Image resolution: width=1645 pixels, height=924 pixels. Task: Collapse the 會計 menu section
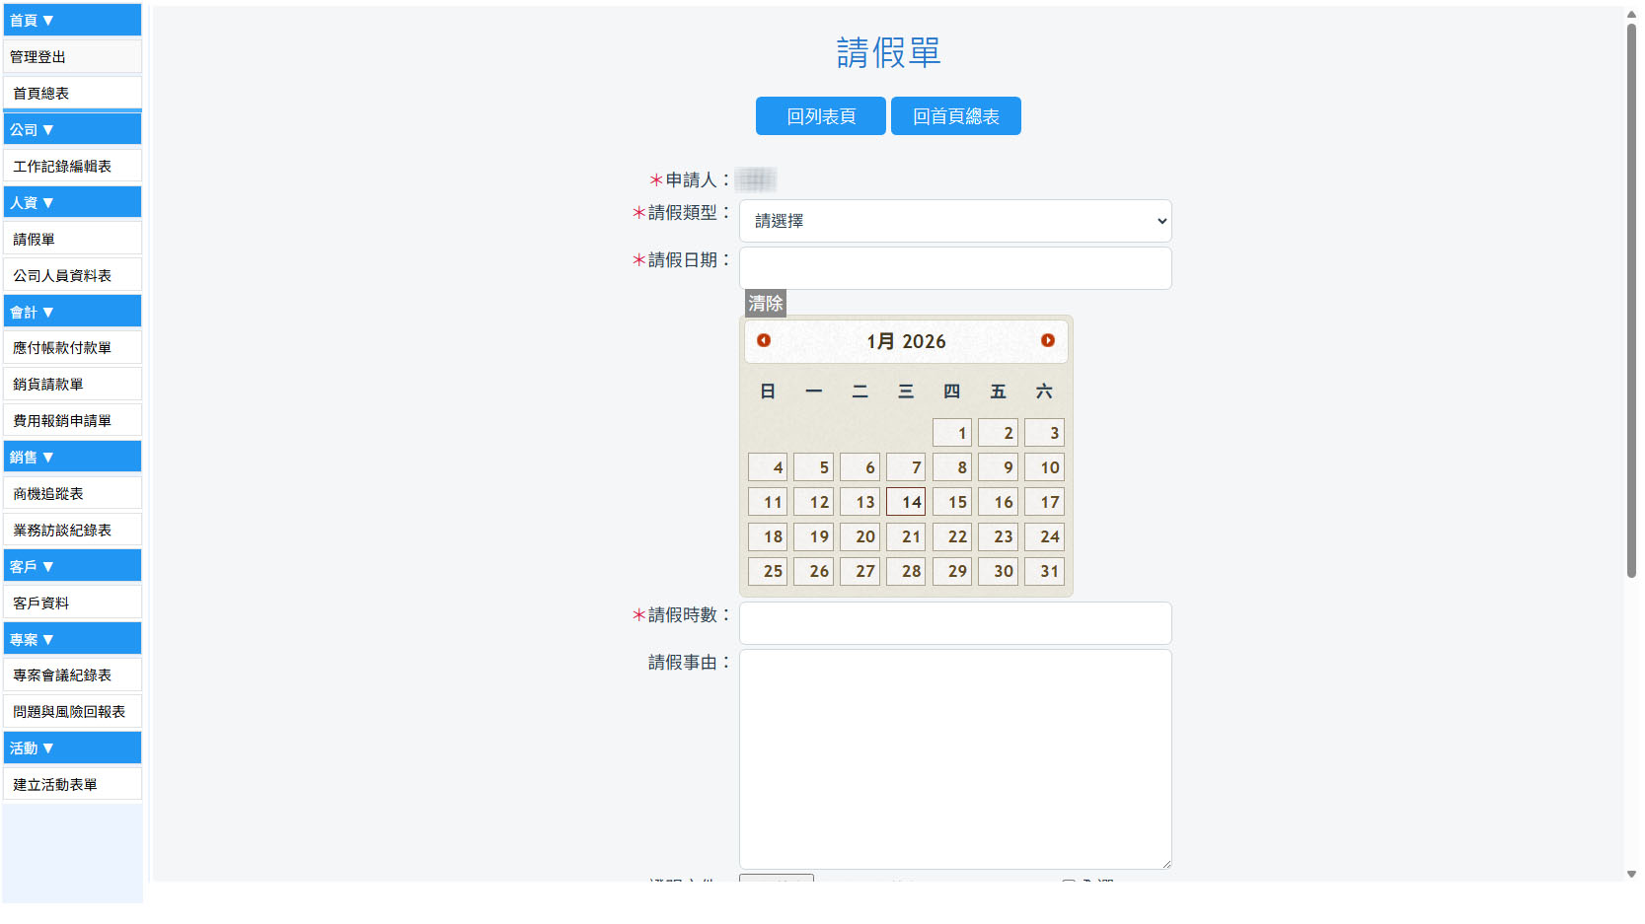coord(72,312)
